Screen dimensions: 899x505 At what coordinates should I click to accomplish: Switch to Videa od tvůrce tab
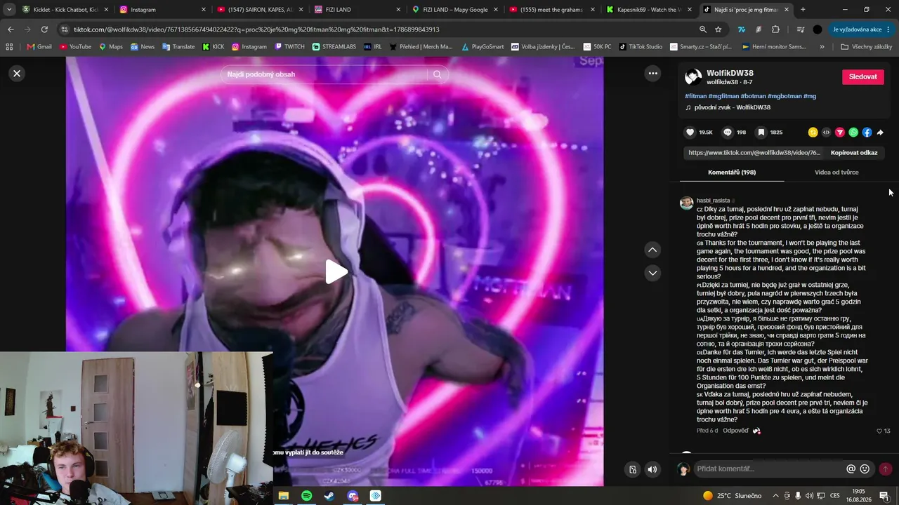tap(836, 172)
